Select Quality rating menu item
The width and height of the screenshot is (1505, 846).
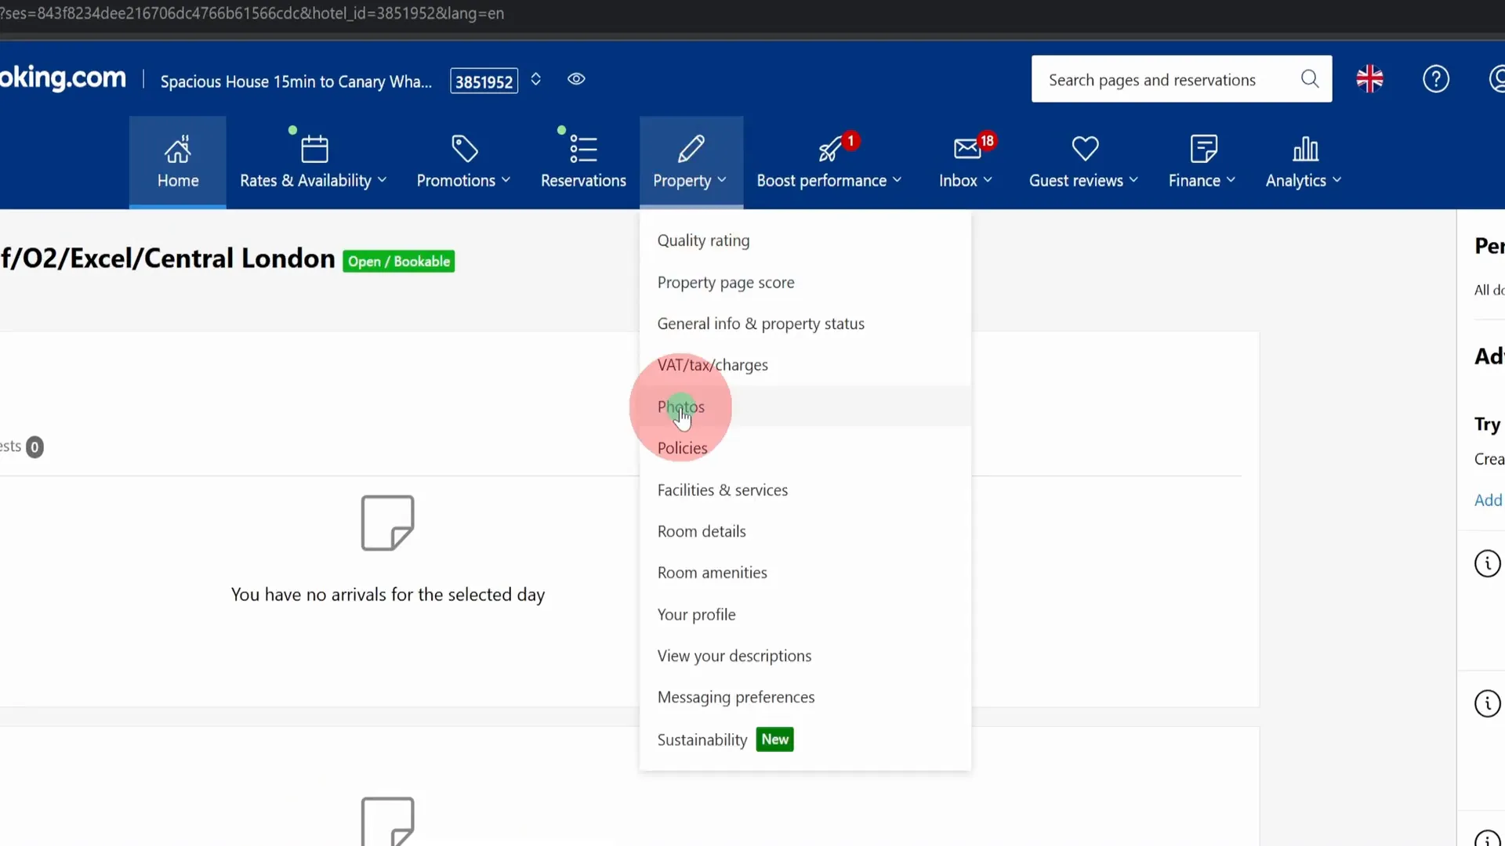pos(805,240)
